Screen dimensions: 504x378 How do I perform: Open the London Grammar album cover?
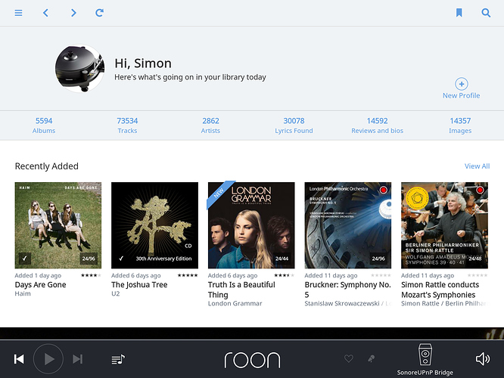(x=251, y=225)
